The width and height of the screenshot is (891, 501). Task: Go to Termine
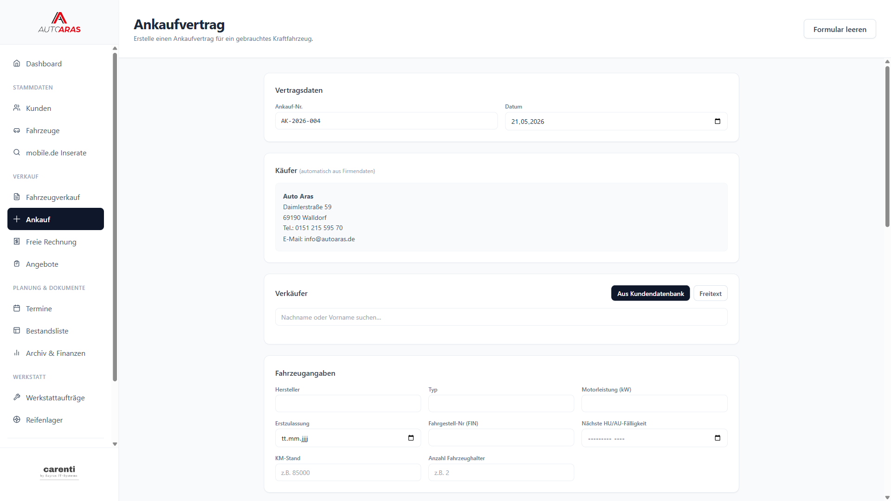[x=56, y=308]
